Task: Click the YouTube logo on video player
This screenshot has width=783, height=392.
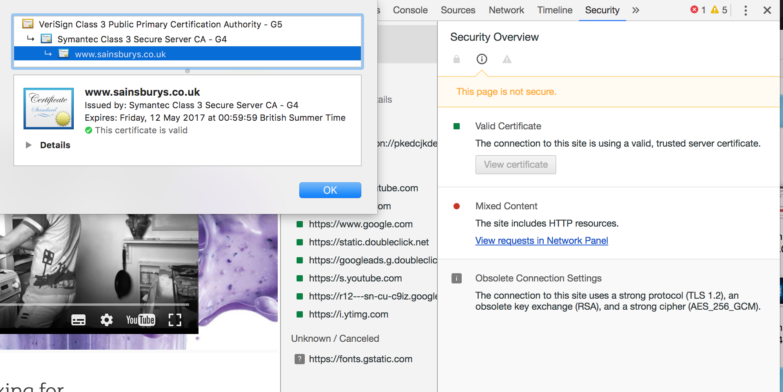Action: pos(140,320)
